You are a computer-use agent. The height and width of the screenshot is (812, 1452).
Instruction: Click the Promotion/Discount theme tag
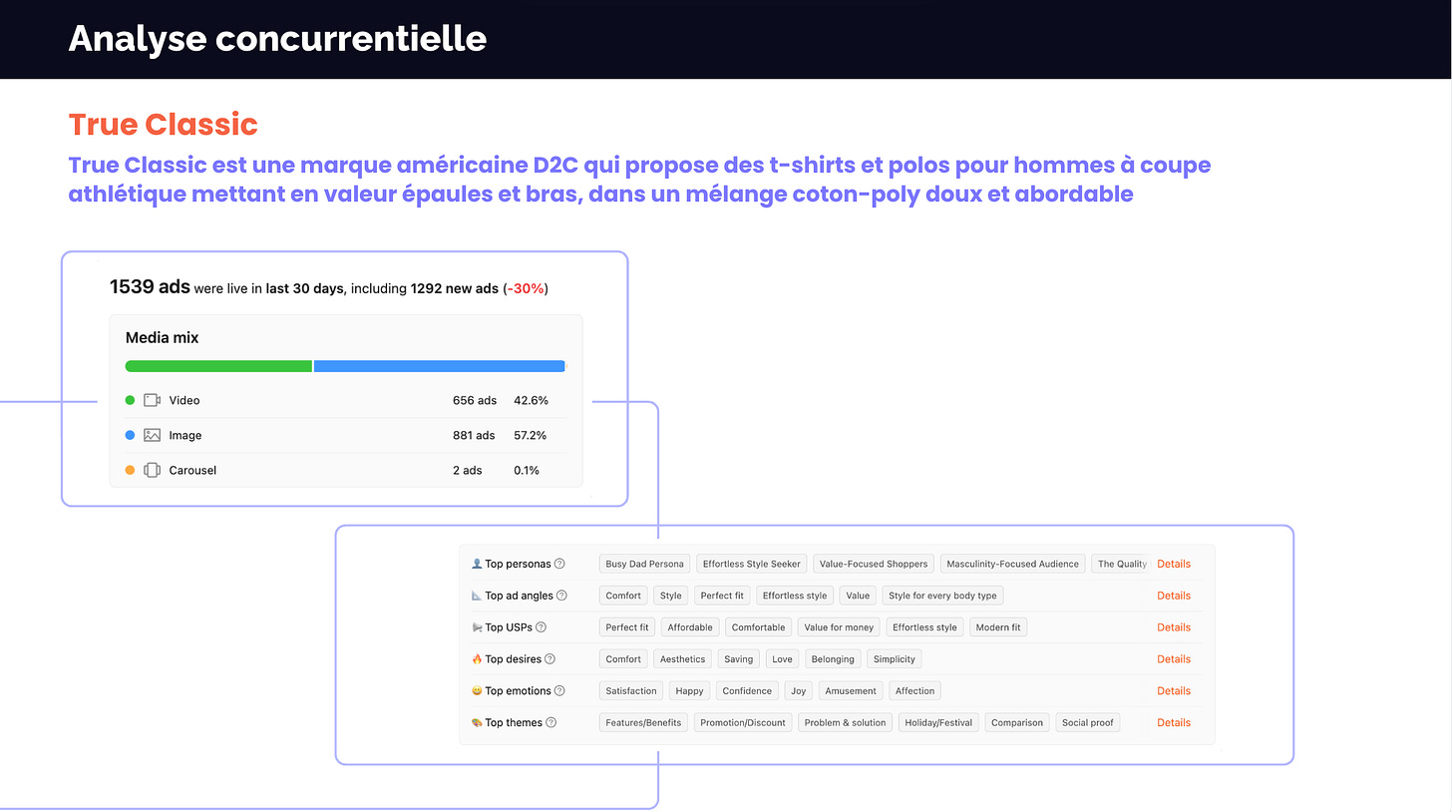coord(743,723)
